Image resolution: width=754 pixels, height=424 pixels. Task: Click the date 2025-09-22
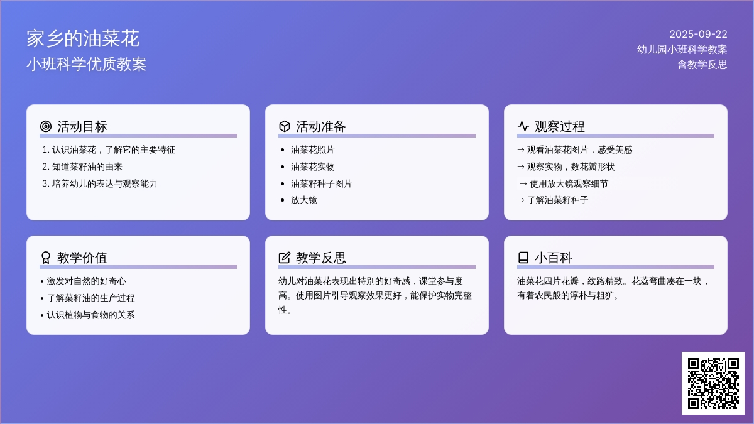(698, 34)
